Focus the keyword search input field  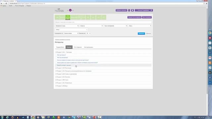(x=103, y=22)
